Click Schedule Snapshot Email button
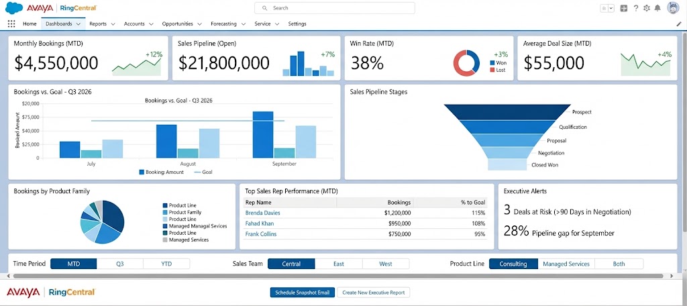This screenshot has width=687, height=306. [303, 293]
